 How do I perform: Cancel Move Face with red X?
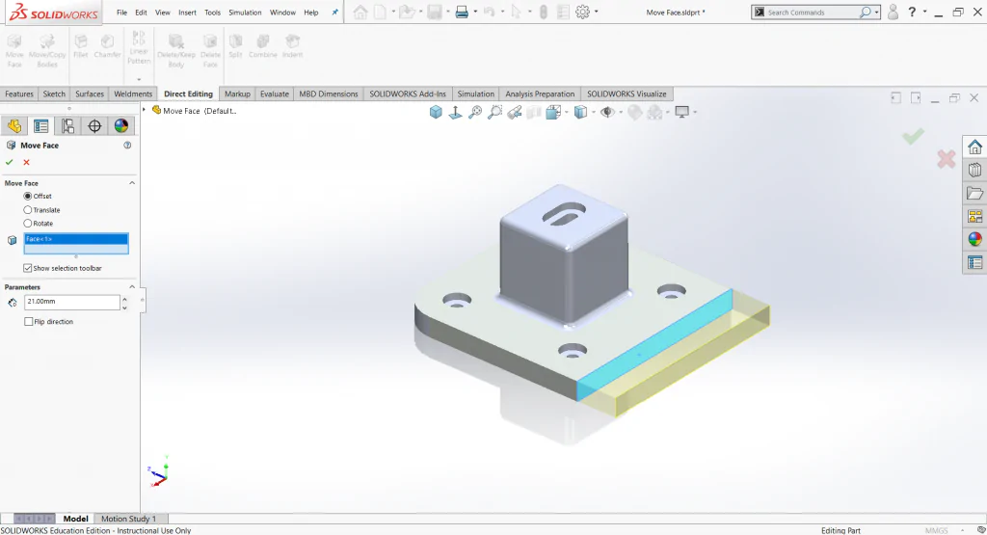pyautogui.click(x=26, y=162)
